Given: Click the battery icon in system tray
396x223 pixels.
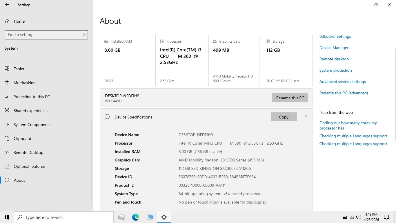Looking at the screenshot, I should tap(345, 217).
